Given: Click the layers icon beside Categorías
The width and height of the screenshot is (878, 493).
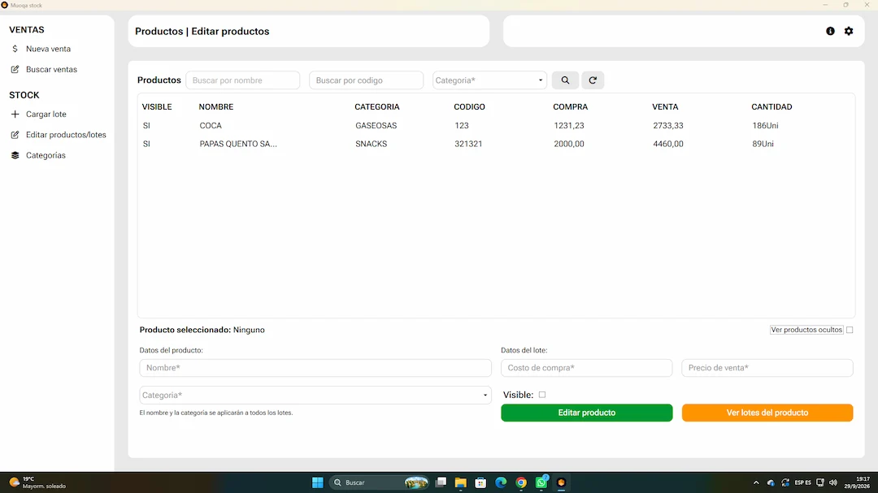Looking at the screenshot, I should [15, 156].
